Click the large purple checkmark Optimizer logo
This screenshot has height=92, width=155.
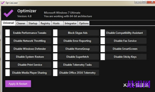point(8,13)
